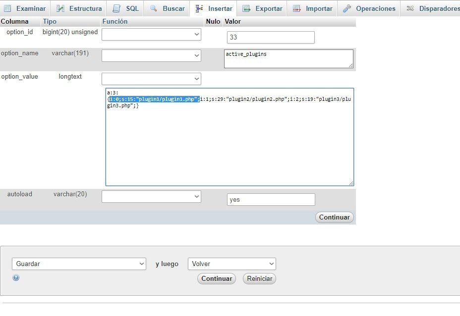Open Función dropdown for autoload
Image resolution: width=460 pixels, height=316 pixels.
[151, 196]
